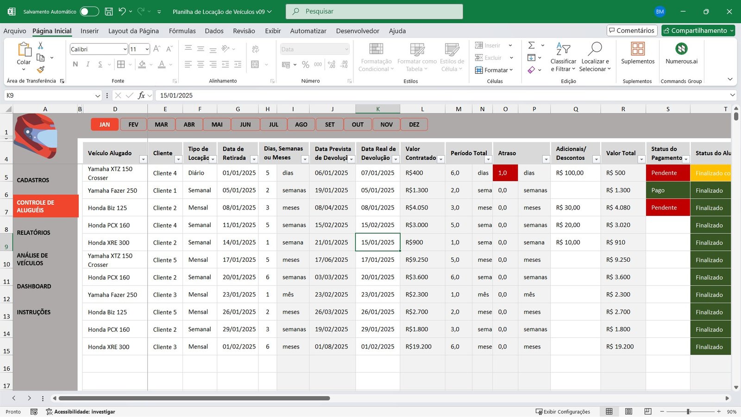Open the Dados ribbon tab
741x417 pixels.
pyautogui.click(x=214, y=31)
